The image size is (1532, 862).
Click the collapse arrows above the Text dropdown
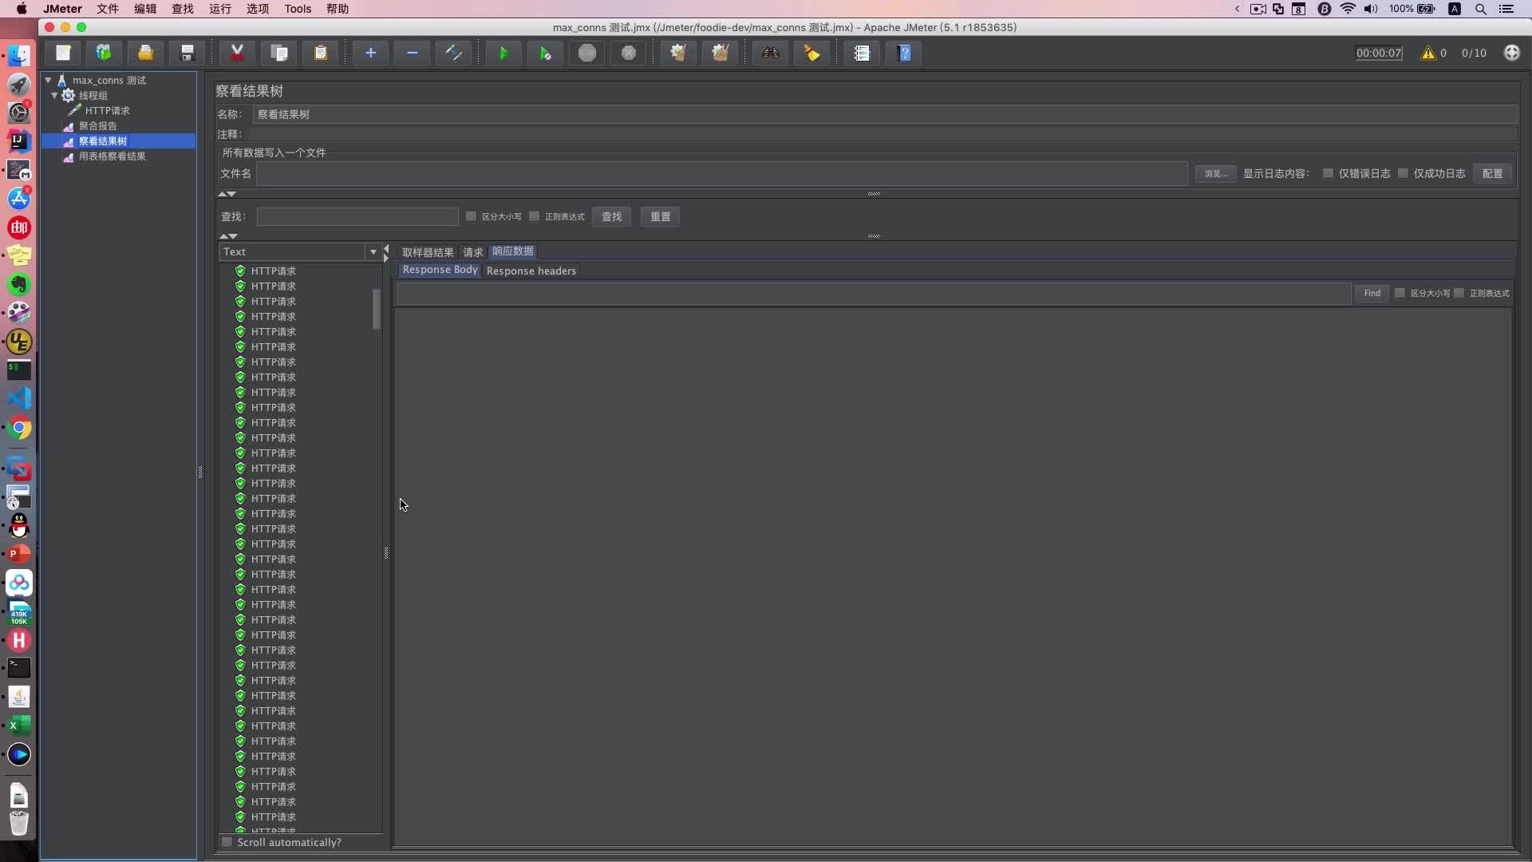click(x=228, y=236)
